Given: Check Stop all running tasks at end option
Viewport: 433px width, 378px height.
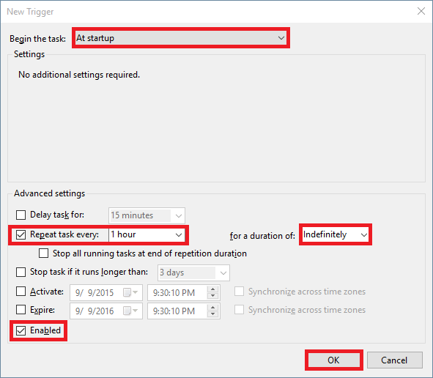Looking at the screenshot, I should click(x=44, y=253).
